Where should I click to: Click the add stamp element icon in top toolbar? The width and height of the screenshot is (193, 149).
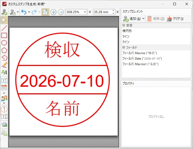click(x=4, y=12)
